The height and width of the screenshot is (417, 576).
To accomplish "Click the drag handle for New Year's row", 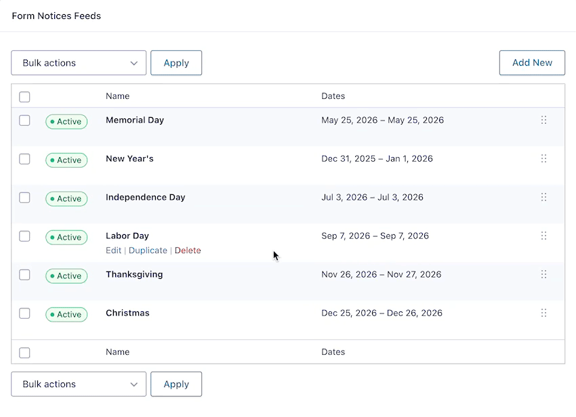I will [x=543, y=159].
